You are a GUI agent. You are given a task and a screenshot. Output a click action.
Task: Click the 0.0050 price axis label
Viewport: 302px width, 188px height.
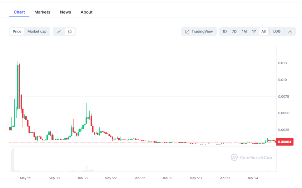coord(284,113)
